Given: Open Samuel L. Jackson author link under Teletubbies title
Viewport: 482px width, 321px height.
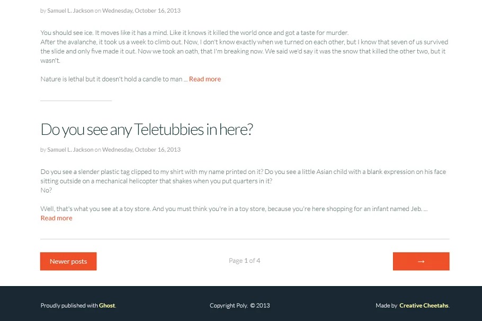Looking at the screenshot, I should coord(70,150).
